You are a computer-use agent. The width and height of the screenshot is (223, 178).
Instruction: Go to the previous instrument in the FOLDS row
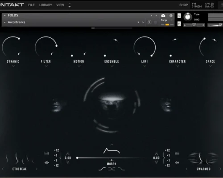tap(152, 16)
